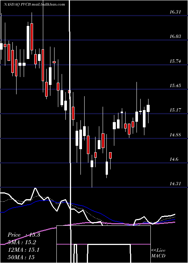Click the 15.45 price axis label
The height and width of the screenshot is (263, 188).
[x=175, y=86]
